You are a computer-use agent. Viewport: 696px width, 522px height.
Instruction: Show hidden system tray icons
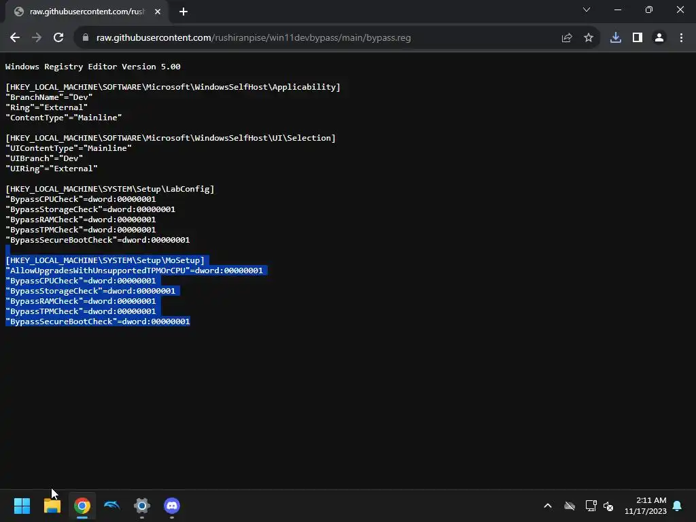[548, 506]
